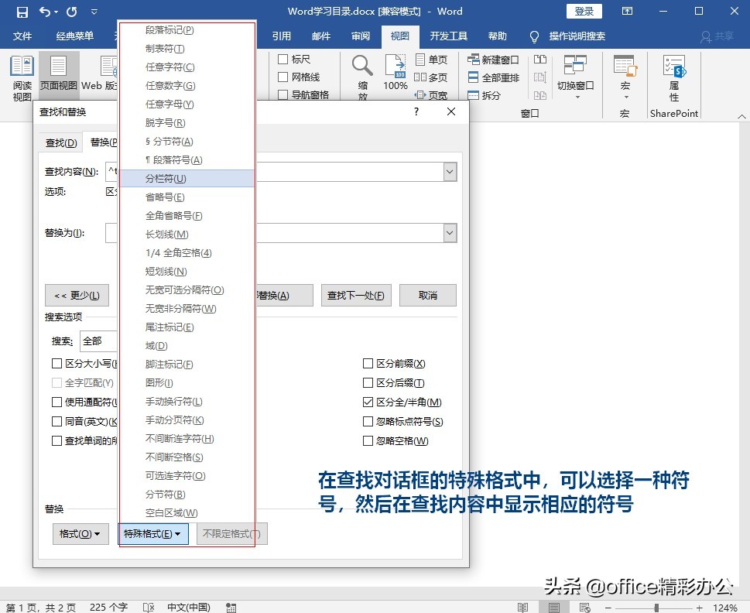750x613 pixels.
Task: Click the proofing icon in status bar
Action: click(x=149, y=607)
